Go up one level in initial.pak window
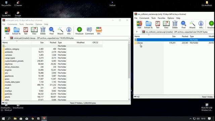This screenshot has width=215, height=121. point(5,38)
